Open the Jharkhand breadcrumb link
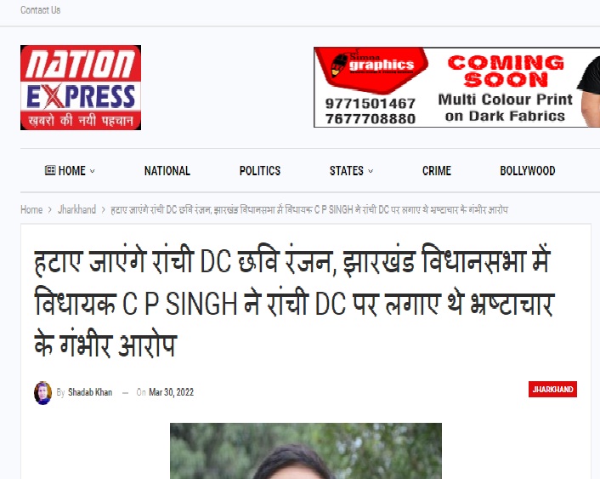 pos(76,209)
